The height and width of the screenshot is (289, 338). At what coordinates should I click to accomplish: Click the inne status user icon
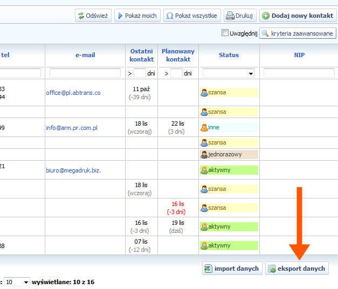(x=204, y=128)
